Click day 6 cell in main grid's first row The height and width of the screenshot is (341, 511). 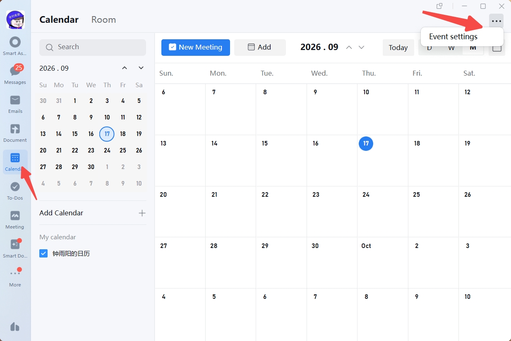click(x=180, y=109)
